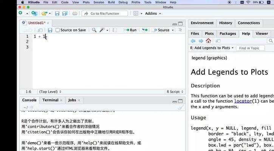The width and height of the screenshot is (274, 151).
Task: Click Show in new window editor icon
Action: [40, 30]
